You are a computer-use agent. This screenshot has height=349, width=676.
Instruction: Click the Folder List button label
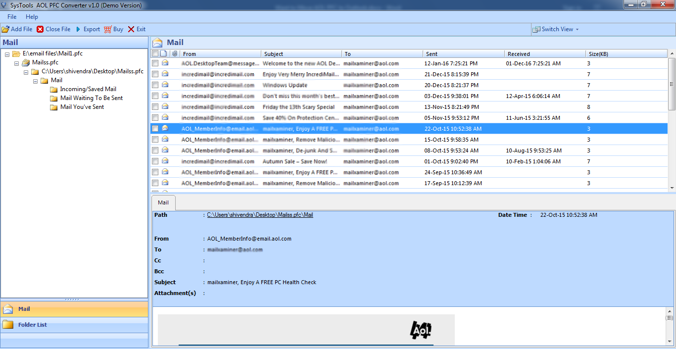point(33,325)
